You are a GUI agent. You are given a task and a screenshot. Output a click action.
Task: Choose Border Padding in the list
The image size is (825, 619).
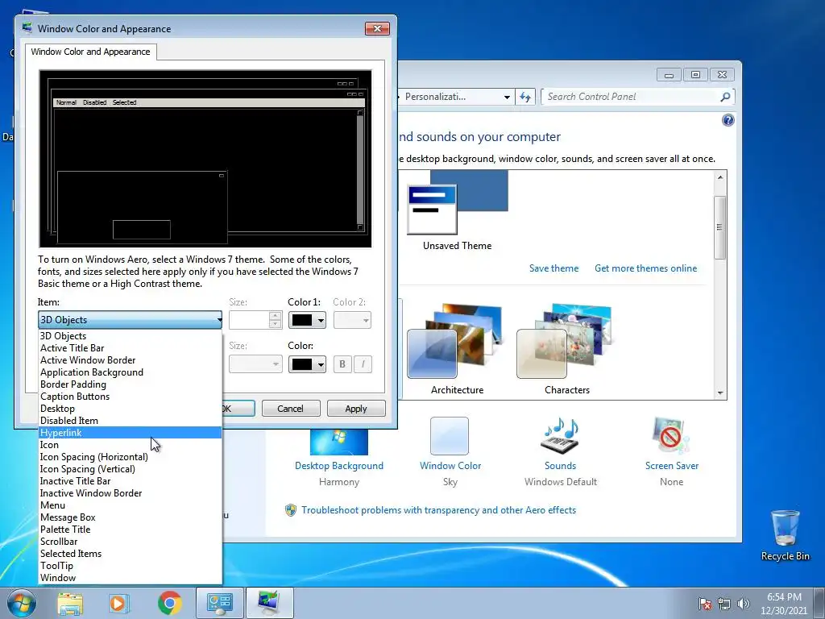(x=130, y=384)
